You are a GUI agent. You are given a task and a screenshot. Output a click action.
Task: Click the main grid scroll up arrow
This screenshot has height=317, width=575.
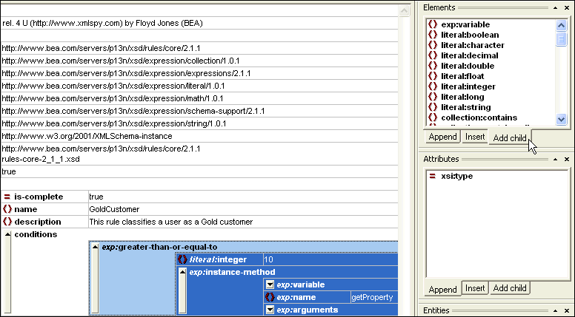[404, 10]
